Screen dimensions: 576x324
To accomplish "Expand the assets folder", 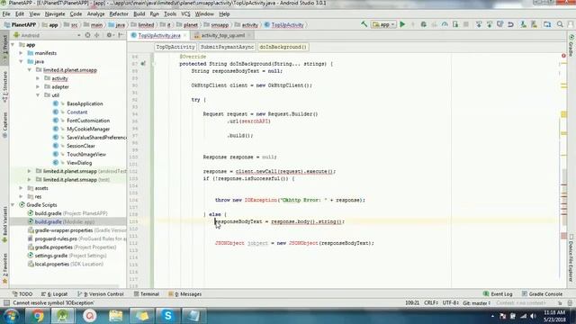I will click(x=22, y=188).
